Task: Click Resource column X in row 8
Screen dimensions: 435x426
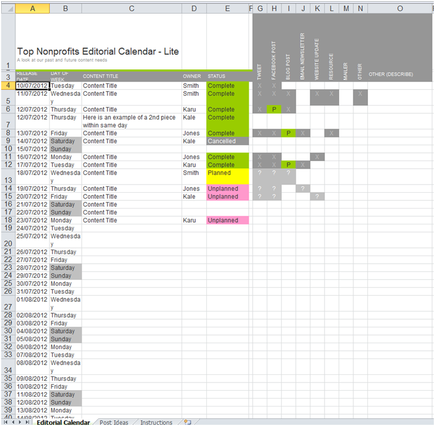Action: [x=332, y=133]
